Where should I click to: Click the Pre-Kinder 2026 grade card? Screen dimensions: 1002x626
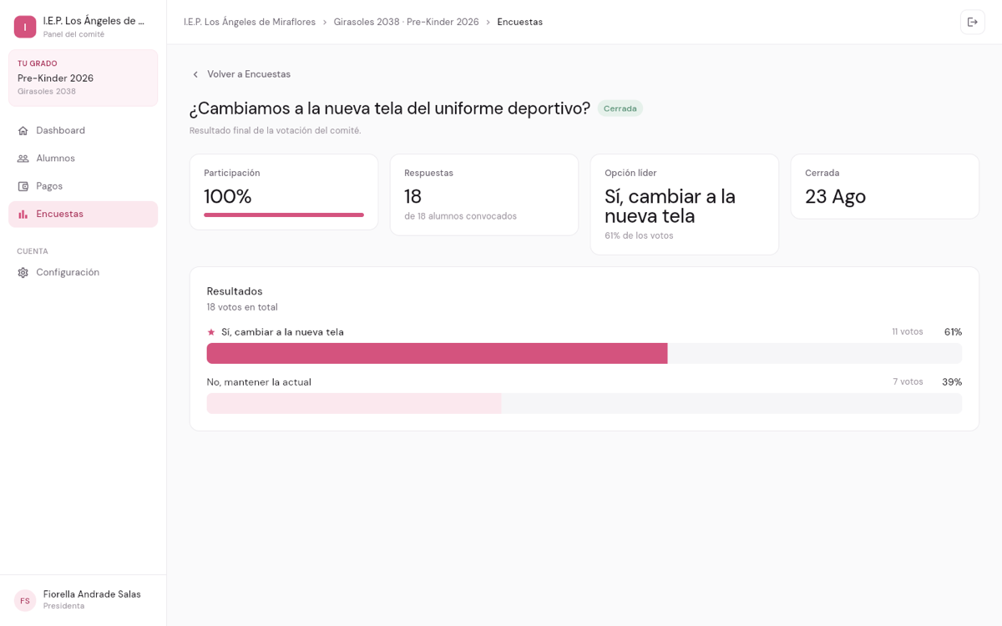point(83,78)
